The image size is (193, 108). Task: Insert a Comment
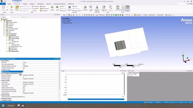point(35,9)
